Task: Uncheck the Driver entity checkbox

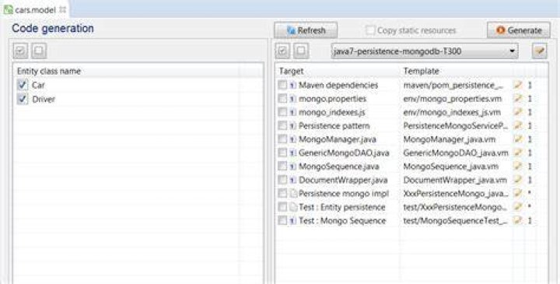Action: point(23,99)
